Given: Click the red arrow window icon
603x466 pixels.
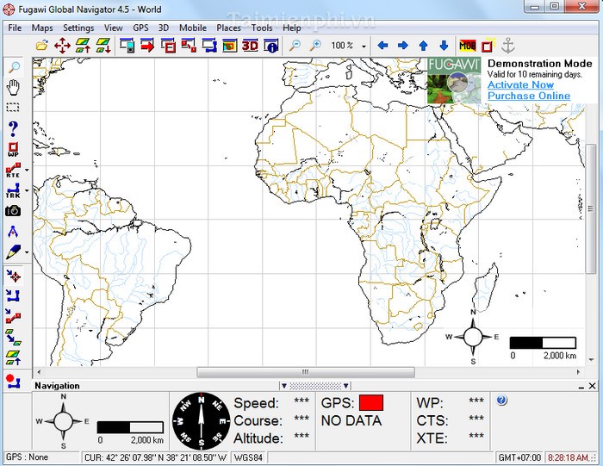Looking at the screenshot, I should [147, 46].
